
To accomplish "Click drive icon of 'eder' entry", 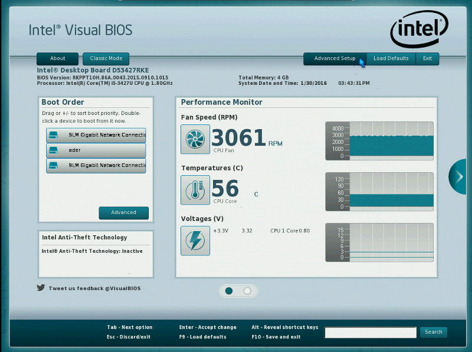I will [53, 150].
